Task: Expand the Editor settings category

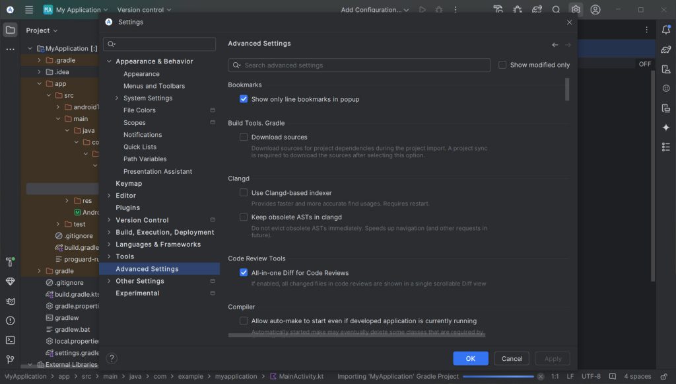Action: coord(109,196)
